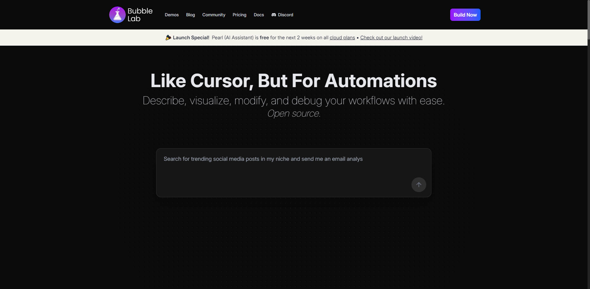Screen dimensions: 590x289
Task: Open the Demos page
Action: pyautogui.click(x=171, y=15)
